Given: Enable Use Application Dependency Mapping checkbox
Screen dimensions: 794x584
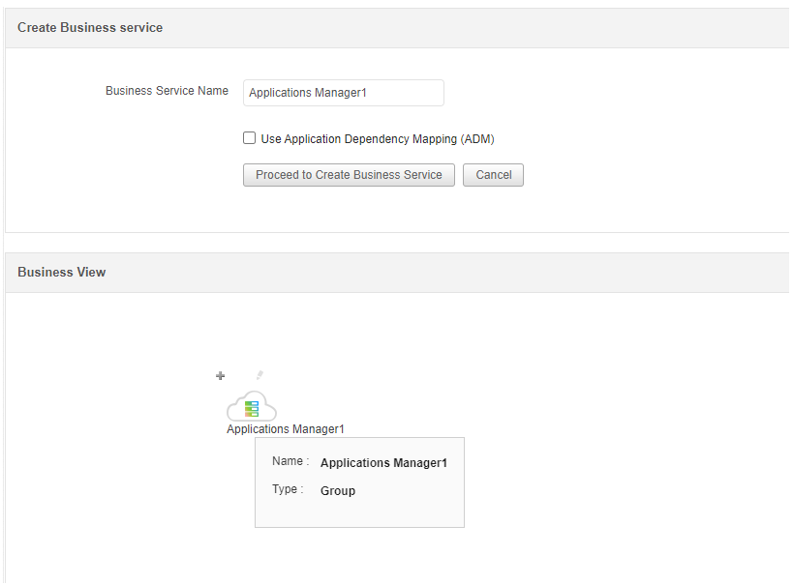Looking at the screenshot, I should (x=250, y=138).
